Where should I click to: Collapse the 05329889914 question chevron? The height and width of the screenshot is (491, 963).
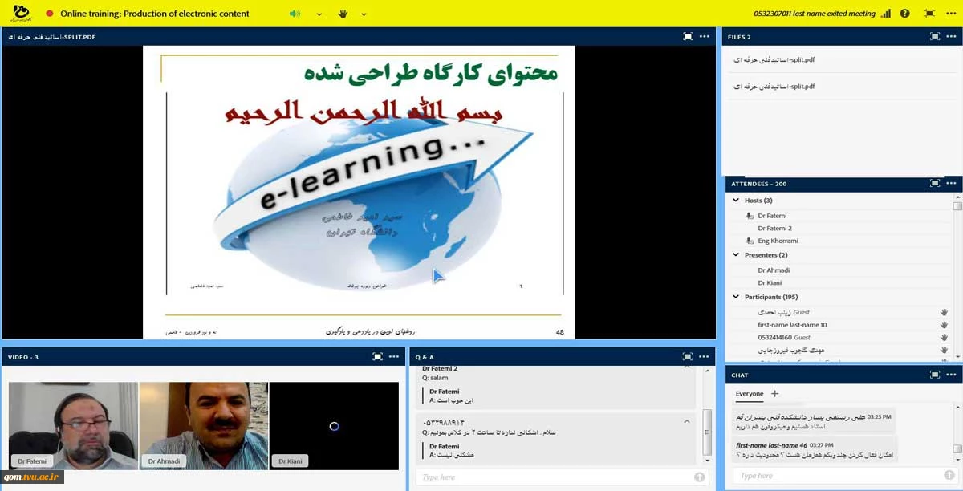coord(687,421)
